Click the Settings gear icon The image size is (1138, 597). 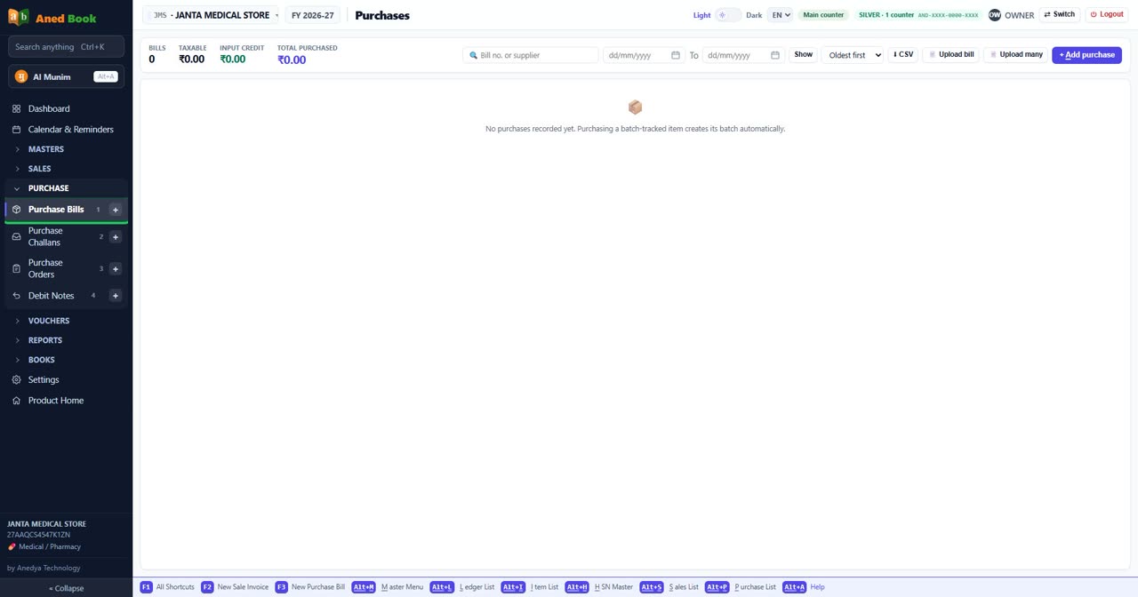(x=16, y=380)
